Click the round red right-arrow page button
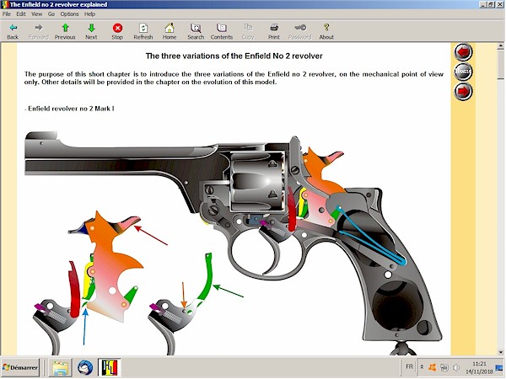 coord(463,91)
